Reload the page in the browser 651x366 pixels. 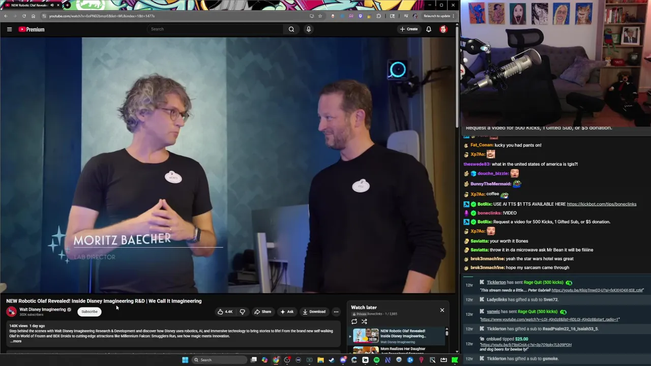point(24,16)
